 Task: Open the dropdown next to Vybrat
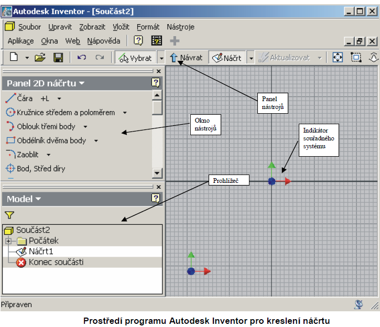point(161,58)
